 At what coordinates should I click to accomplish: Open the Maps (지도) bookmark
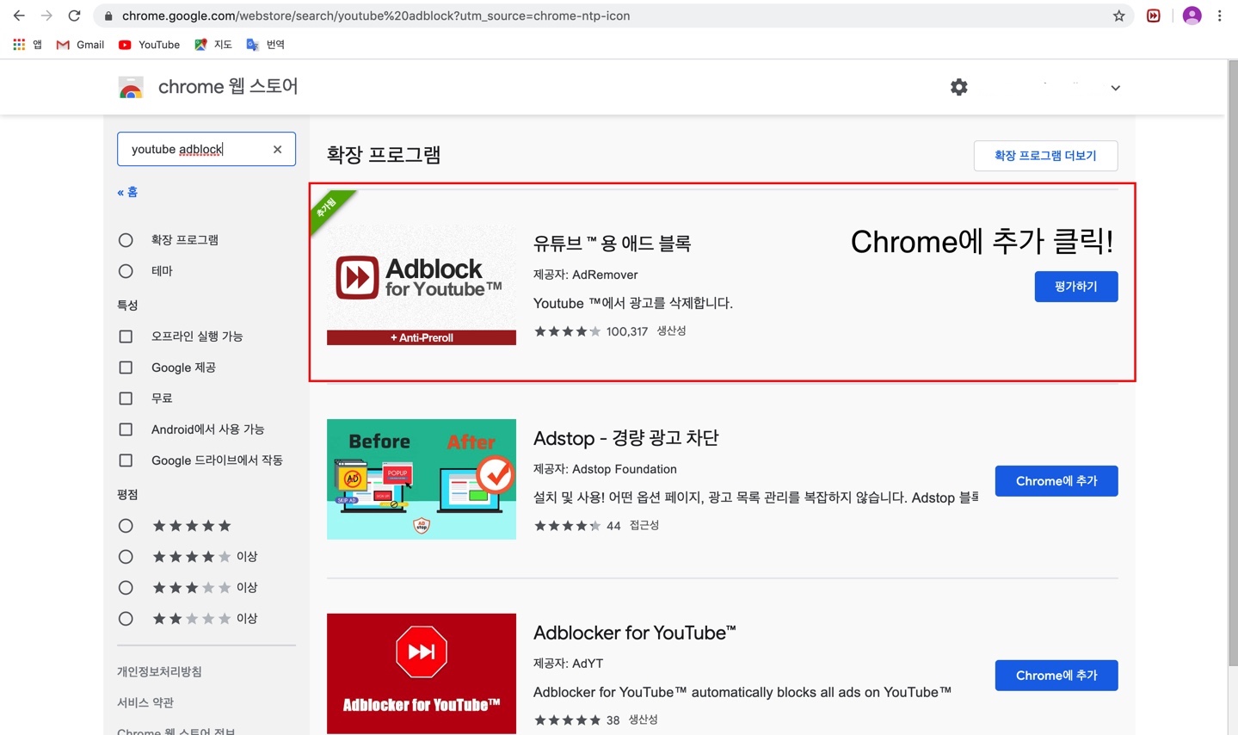pyautogui.click(x=213, y=45)
